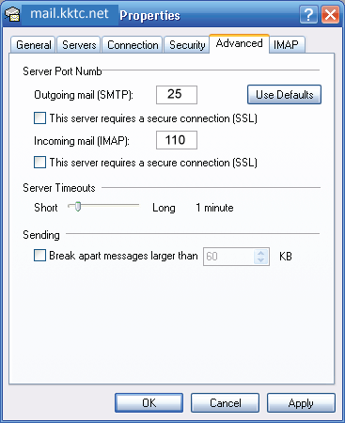Click the Cancel button
Screen dimensions: 345x423
[225, 403]
